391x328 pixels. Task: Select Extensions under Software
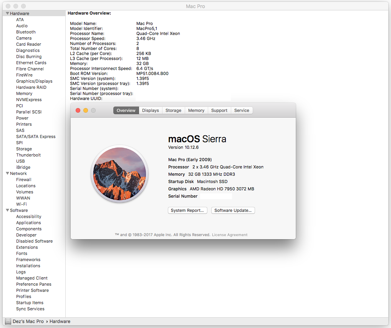[27, 247]
